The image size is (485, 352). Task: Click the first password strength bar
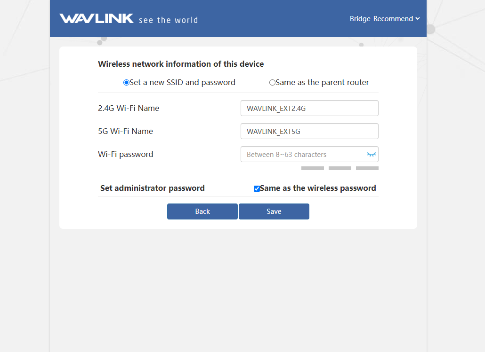click(312, 168)
